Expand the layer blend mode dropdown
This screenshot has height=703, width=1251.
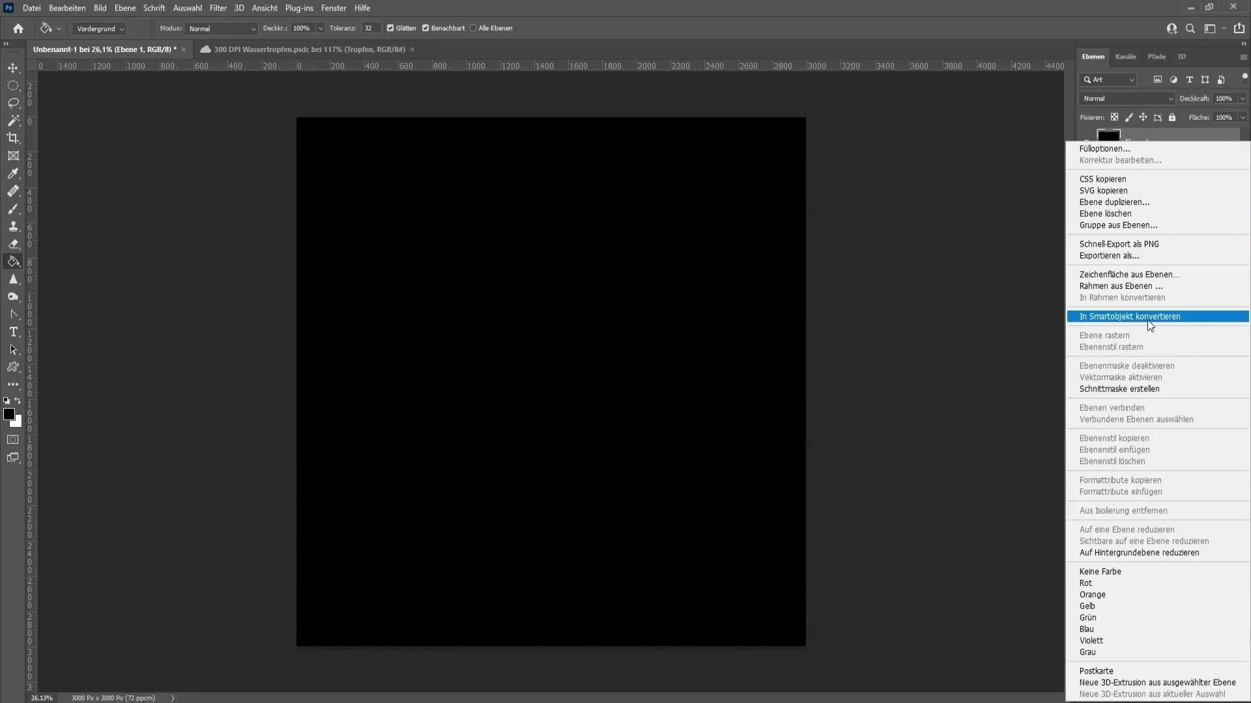click(x=1127, y=98)
